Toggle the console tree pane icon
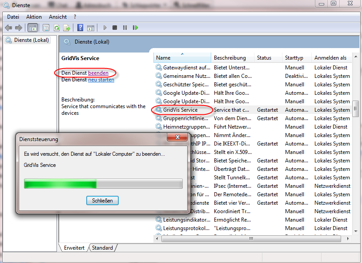The image size is (362, 263). [33, 28]
